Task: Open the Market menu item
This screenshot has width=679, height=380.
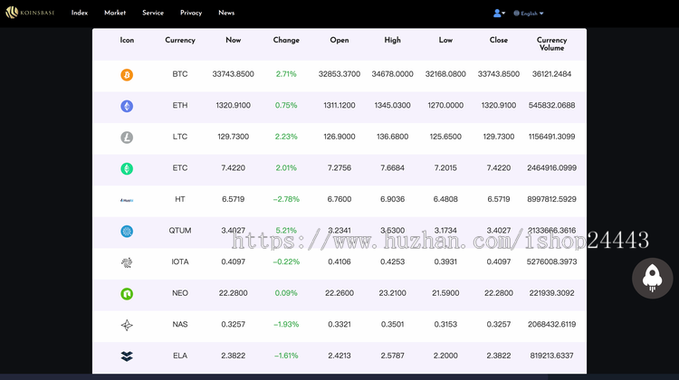Action: 115,13
